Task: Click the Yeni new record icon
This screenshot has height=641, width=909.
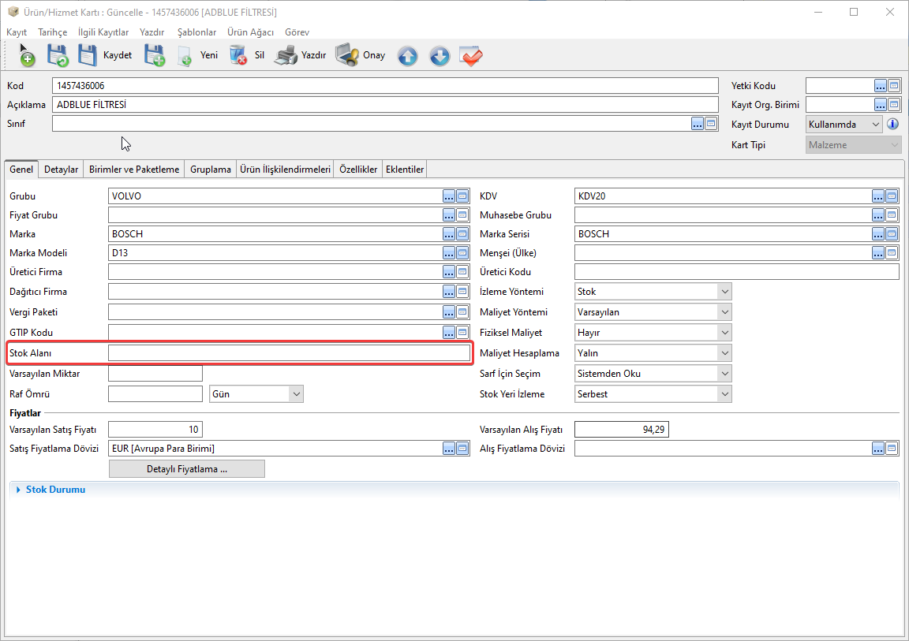Action: pyautogui.click(x=185, y=56)
